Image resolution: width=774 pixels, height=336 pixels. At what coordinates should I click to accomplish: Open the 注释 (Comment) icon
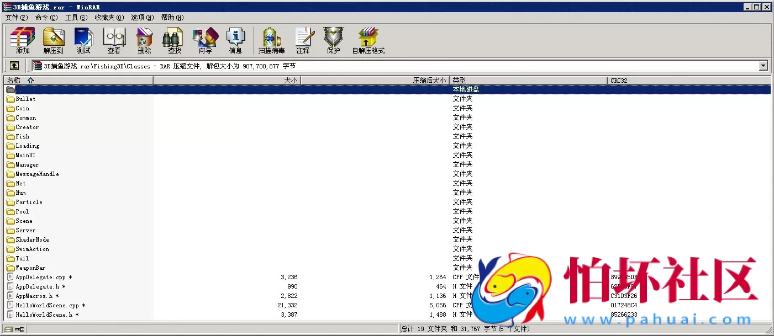304,39
